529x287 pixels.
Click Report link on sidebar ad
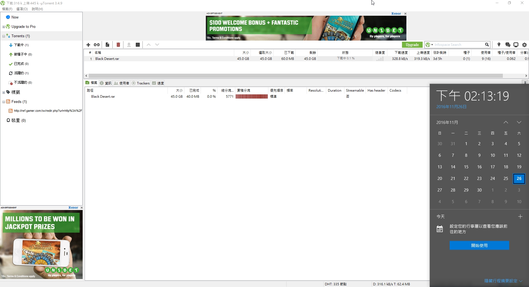[73, 208]
